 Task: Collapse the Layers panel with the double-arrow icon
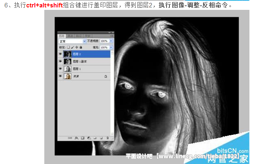tap(109, 33)
